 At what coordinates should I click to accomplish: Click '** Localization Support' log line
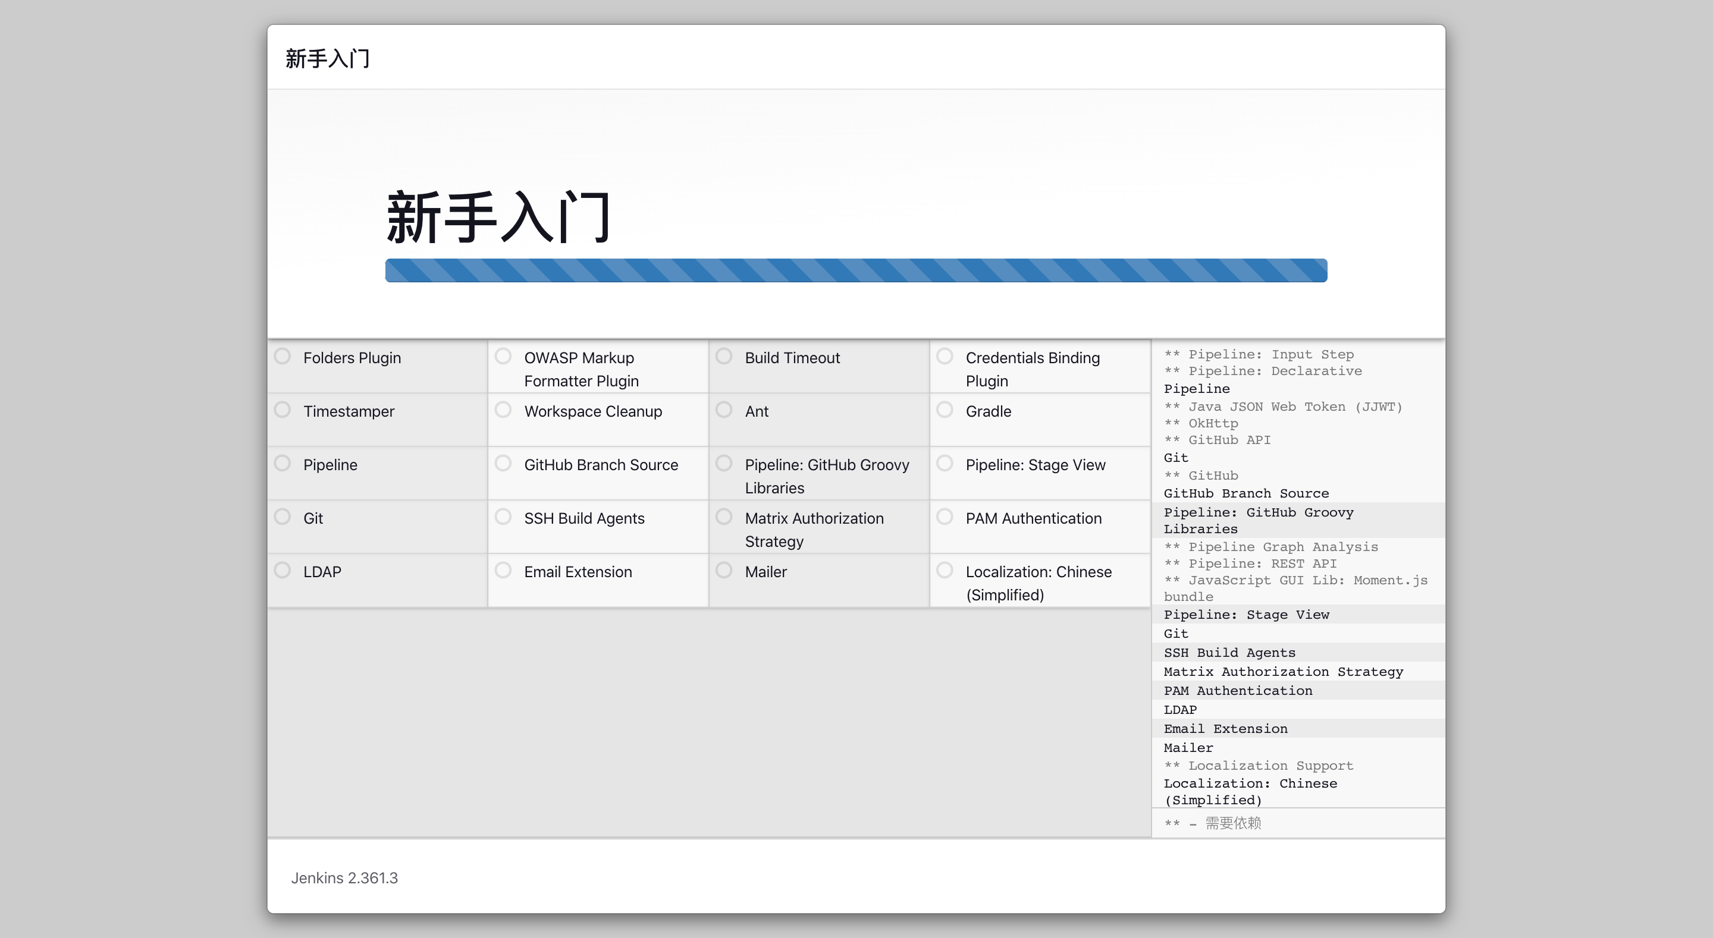(x=1259, y=766)
